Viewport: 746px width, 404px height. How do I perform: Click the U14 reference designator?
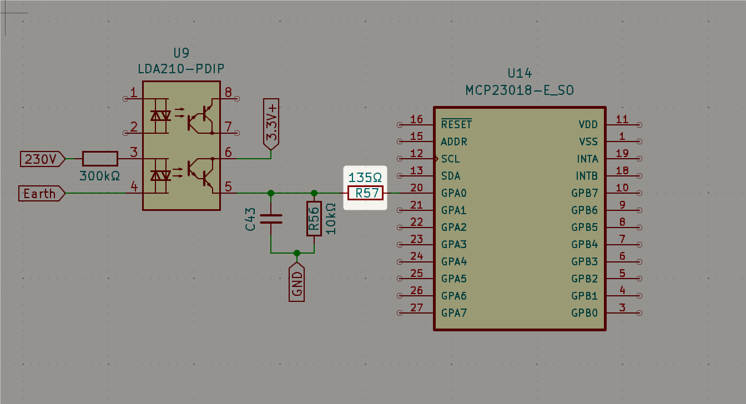point(520,73)
